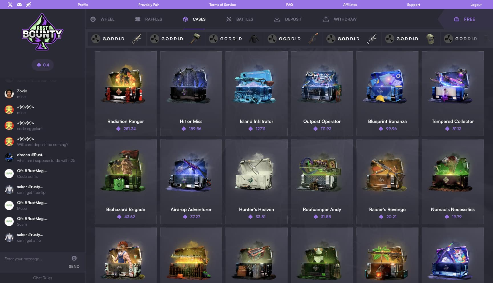
Task: Open the emoji picker in chat
Action: pyautogui.click(x=74, y=258)
